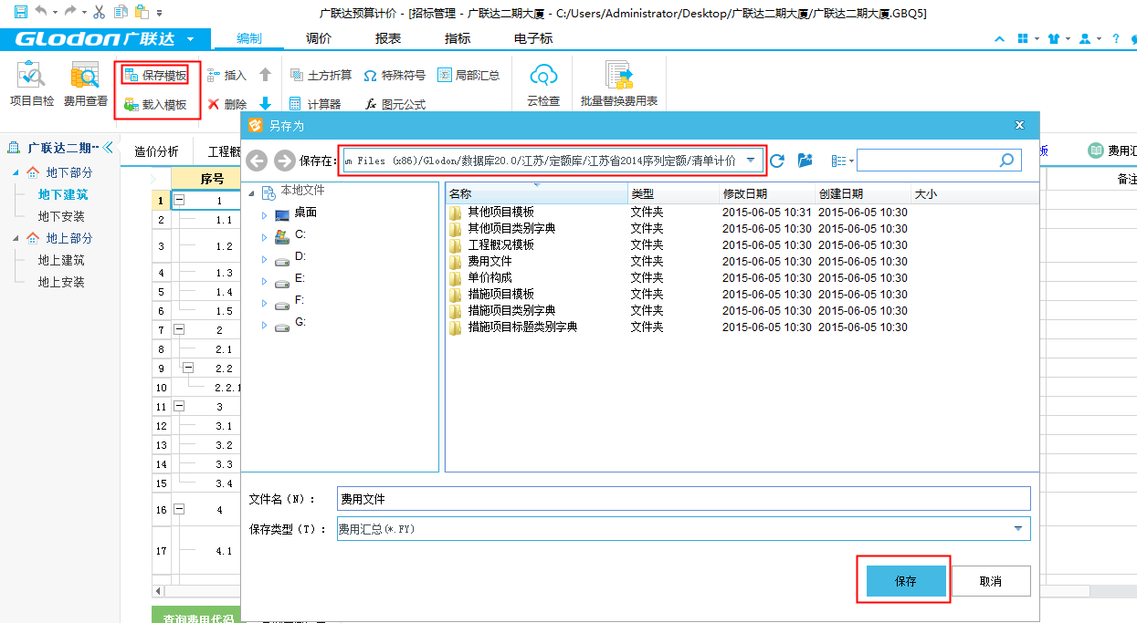Screen dimensions: 1137x623
Task: Open the 计算器 calculator tool
Action: pyautogui.click(x=315, y=105)
